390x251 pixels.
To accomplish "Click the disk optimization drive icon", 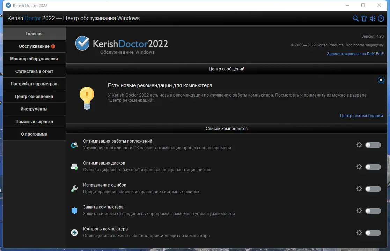I will [74, 167].
